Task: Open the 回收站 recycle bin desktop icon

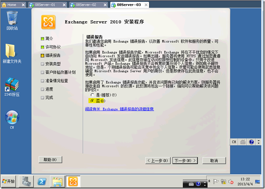Action: coord(12,20)
